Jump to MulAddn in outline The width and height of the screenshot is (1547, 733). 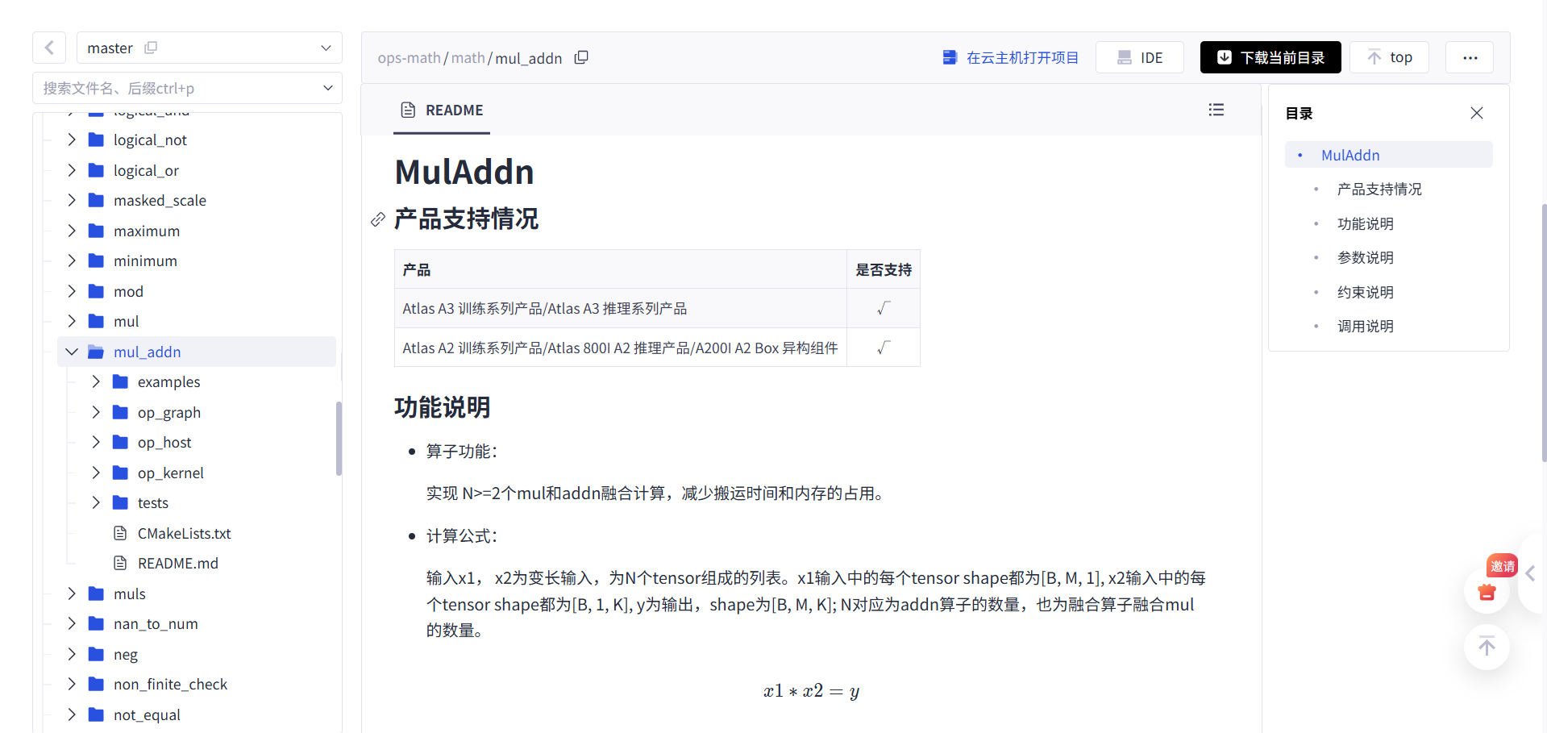click(x=1350, y=155)
